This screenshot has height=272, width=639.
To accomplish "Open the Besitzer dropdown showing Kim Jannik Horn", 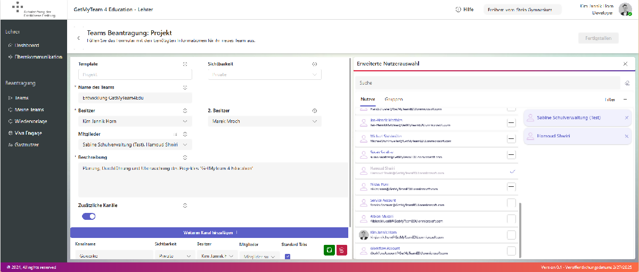I will pyautogui.click(x=135, y=121).
